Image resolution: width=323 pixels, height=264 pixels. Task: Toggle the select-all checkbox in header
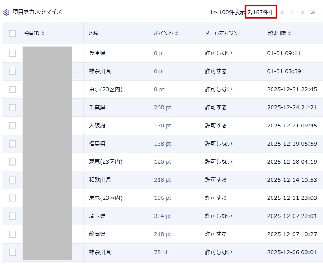tap(13, 33)
